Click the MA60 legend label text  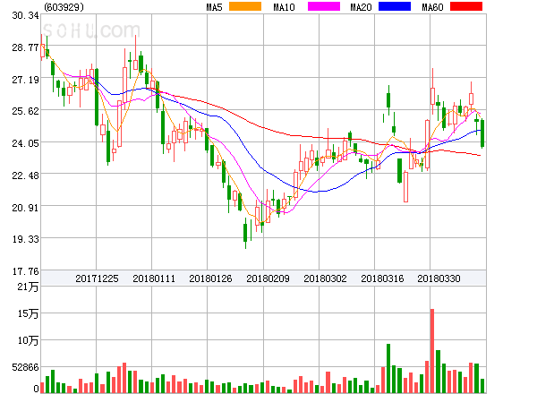[x=432, y=7]
